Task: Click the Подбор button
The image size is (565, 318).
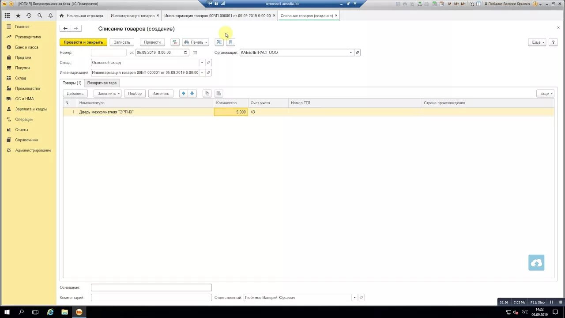Action: coord(135,94)
